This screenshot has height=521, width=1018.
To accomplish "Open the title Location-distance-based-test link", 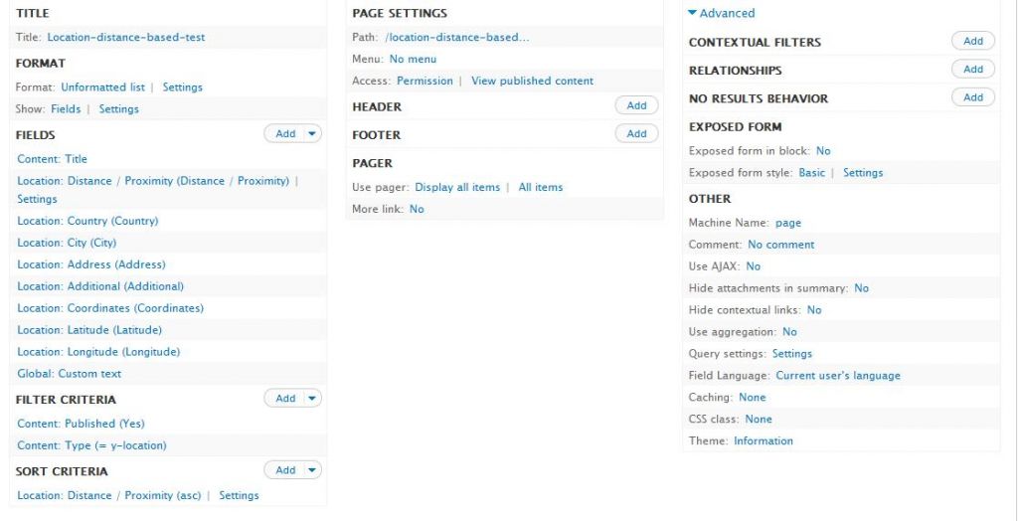I will pyautogui.click(x=125, y=37).
